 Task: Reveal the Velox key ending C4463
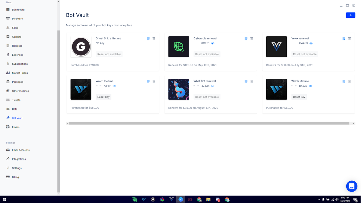[x=311, y=43]
